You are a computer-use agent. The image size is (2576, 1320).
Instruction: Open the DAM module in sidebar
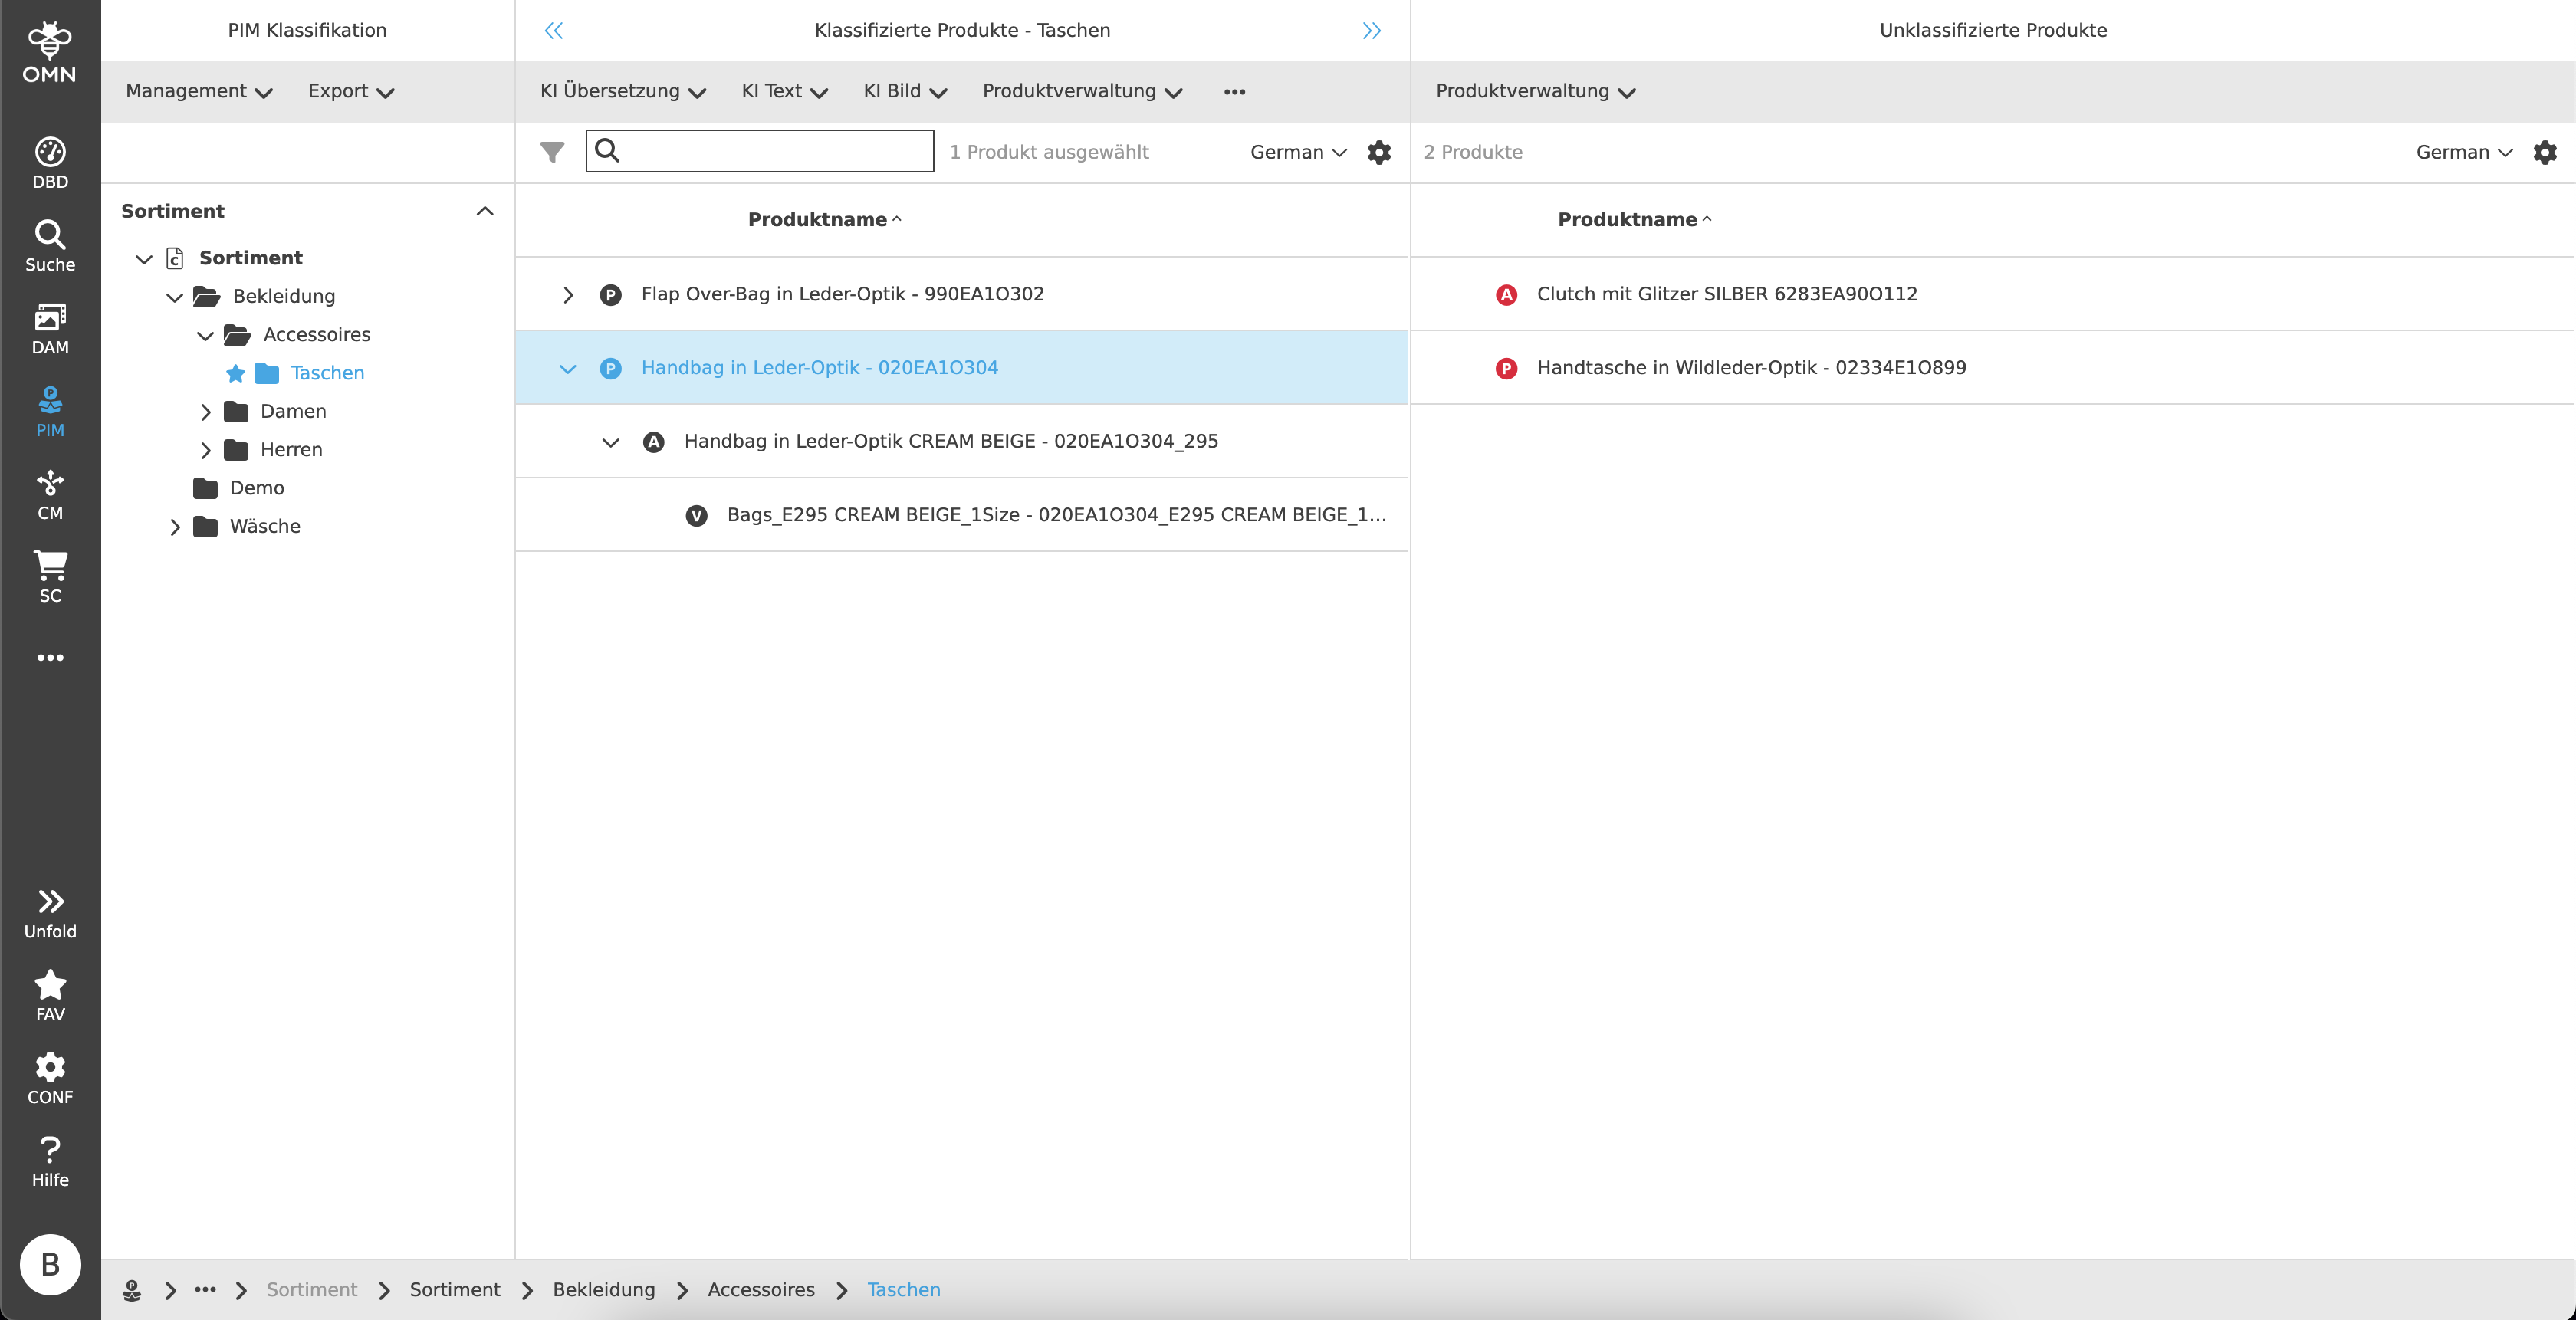50,328
